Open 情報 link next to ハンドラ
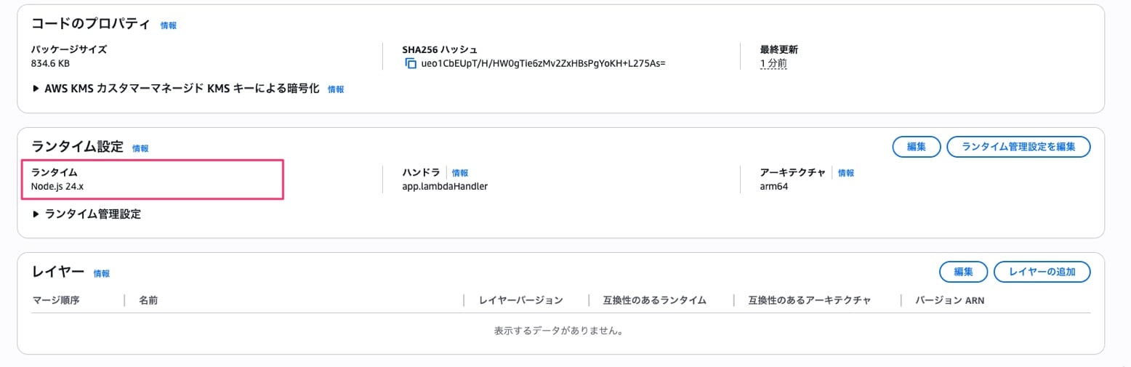 [460, 173]
